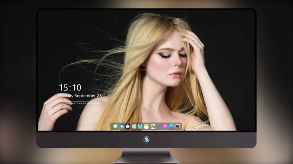Launch the Clock app from the dock
The image size is (293, 164).
[128, 126]
